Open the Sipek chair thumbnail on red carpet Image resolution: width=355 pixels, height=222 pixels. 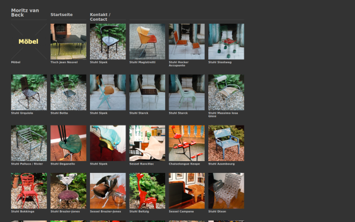tap(108, 143)
